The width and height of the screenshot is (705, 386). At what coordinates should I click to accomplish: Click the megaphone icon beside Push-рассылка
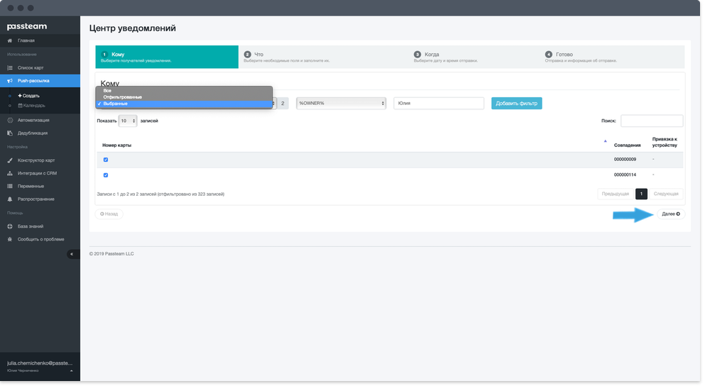(10, 81)
